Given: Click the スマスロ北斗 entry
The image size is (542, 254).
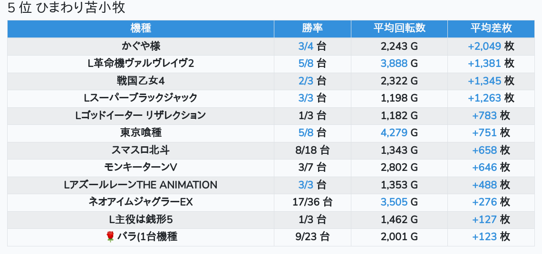Looking at the screenshot, I should click(x=140, y=150).
